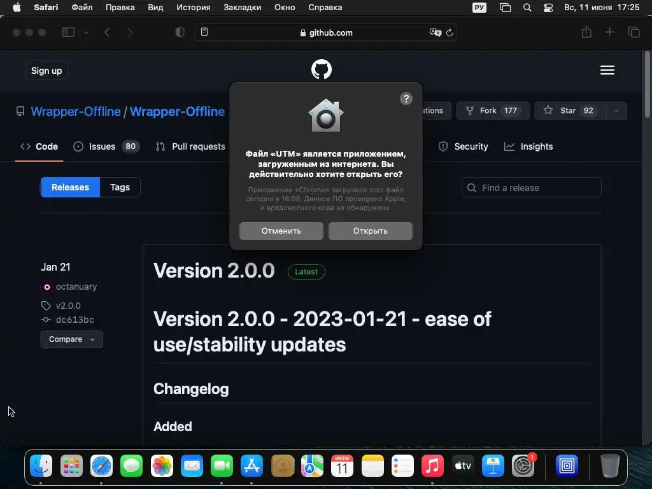Open Stage Manager menu bar icon
The height and width of the screenshot is (489, 652).
tap(505, 8)
